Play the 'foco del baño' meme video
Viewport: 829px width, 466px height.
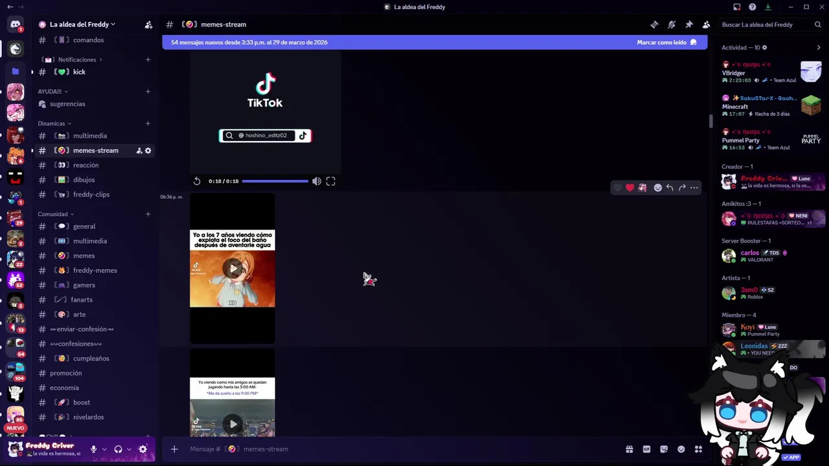233,269
